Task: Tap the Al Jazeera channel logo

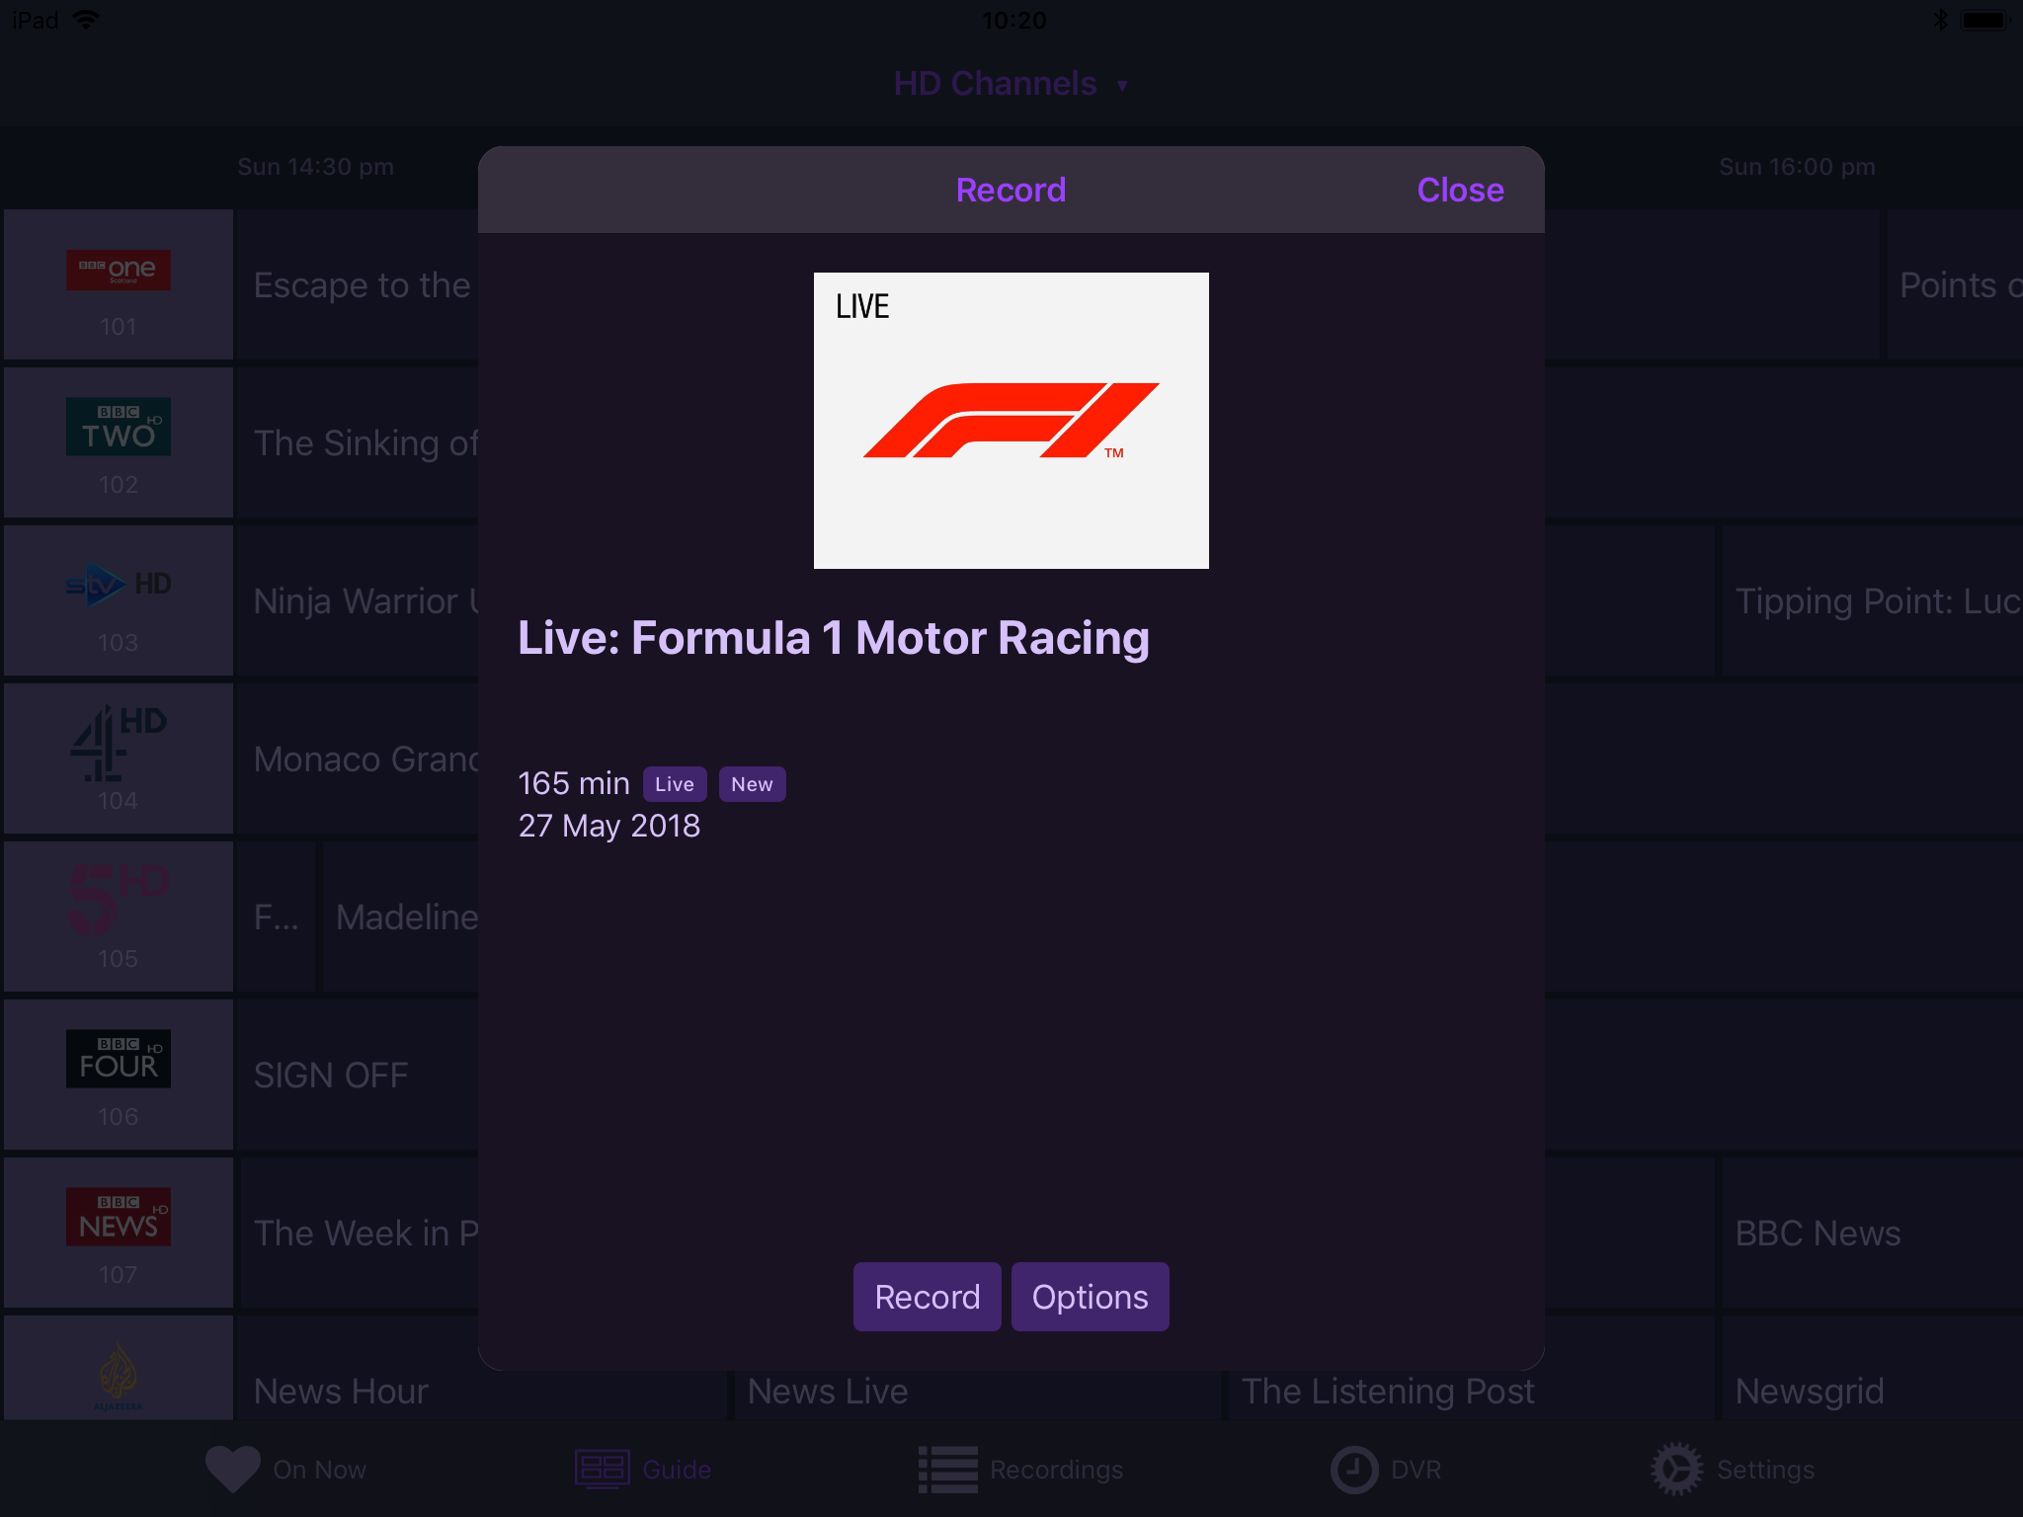Action: (119, 1375)
